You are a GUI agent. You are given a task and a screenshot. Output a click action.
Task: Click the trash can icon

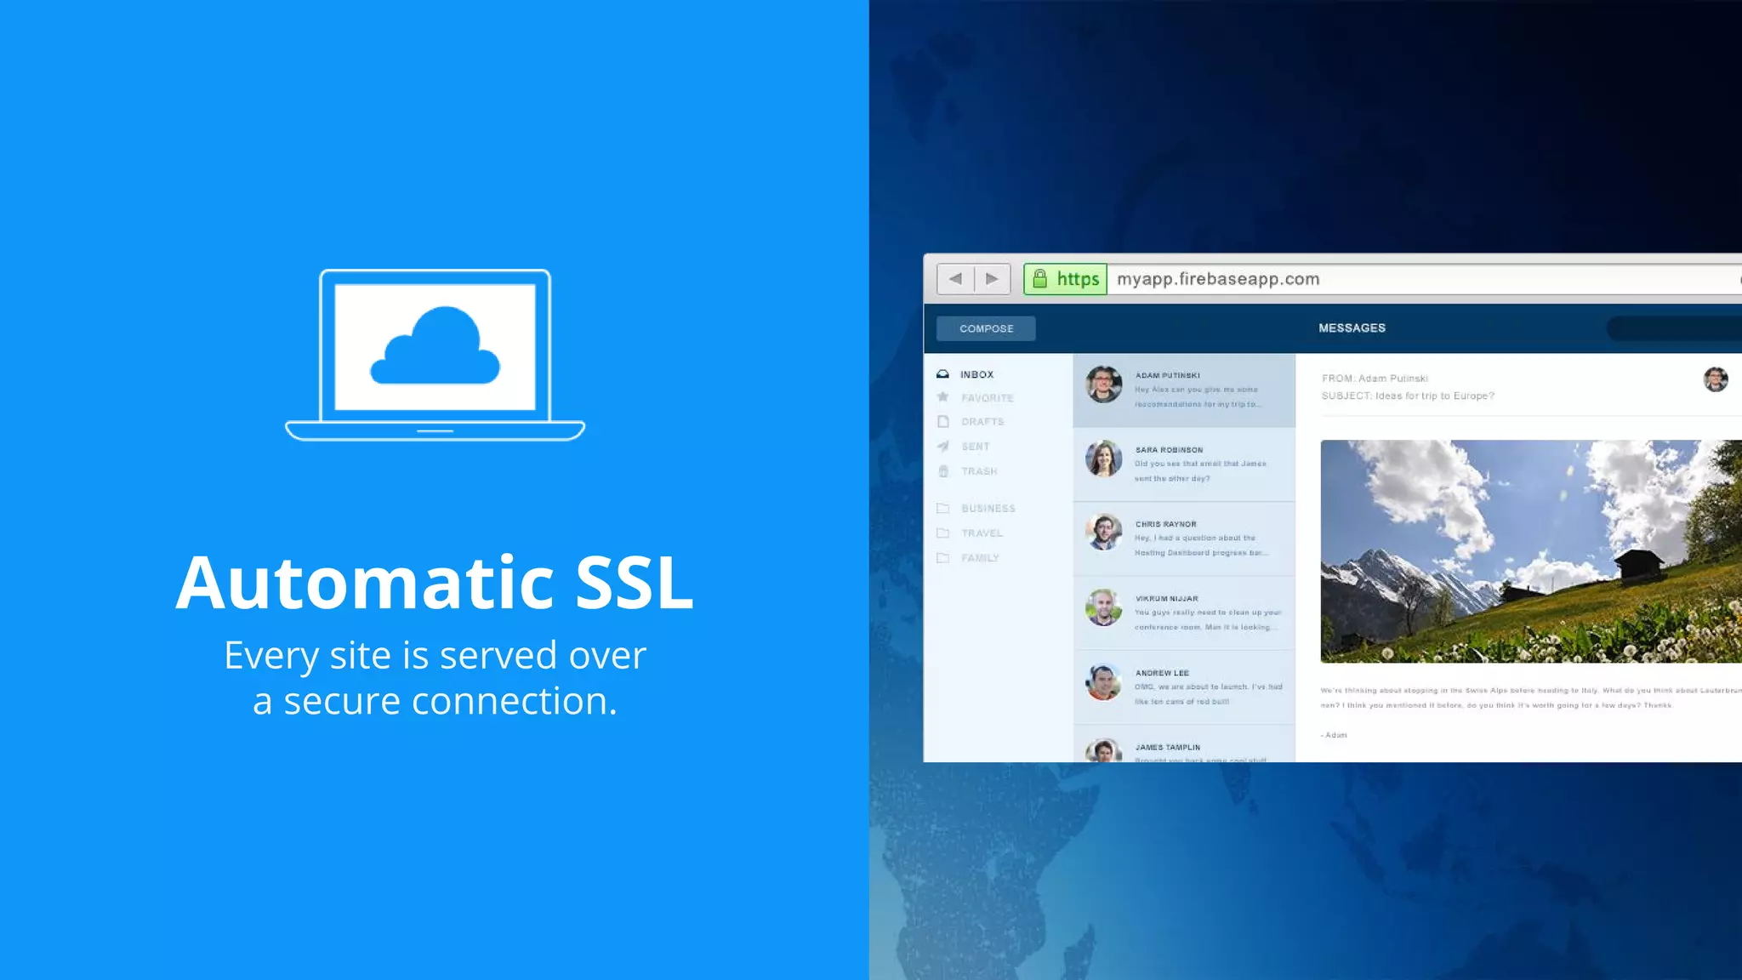942,470
